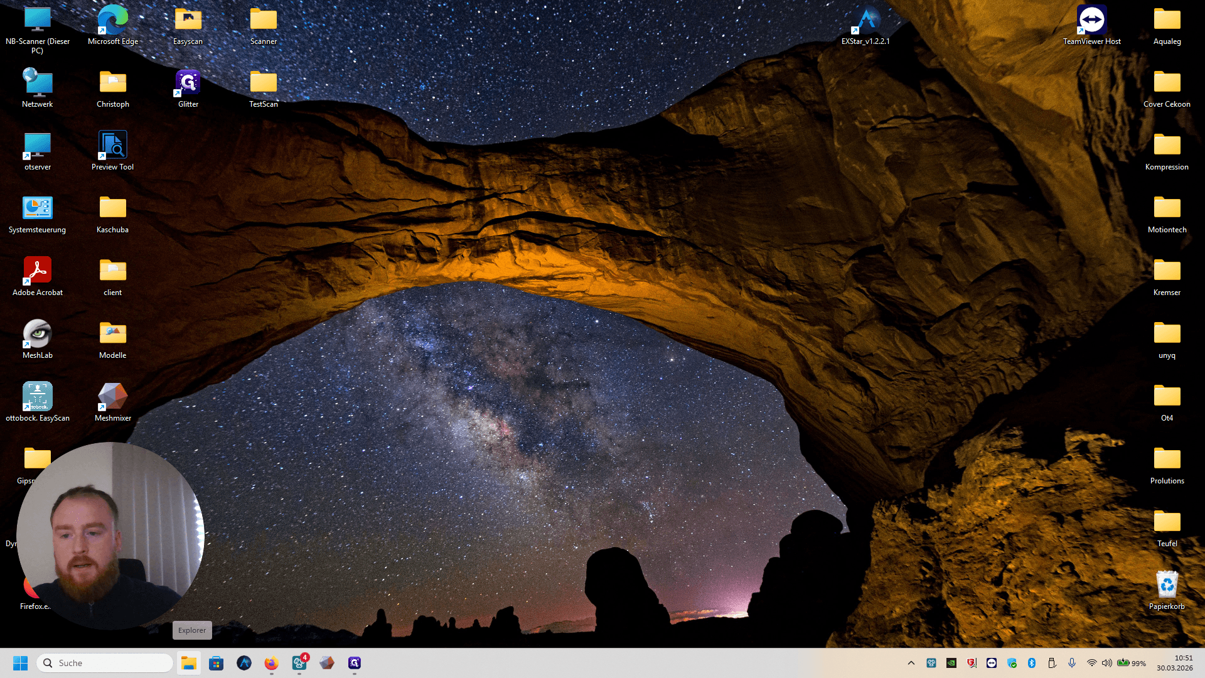Screen dimensions: 1205x678
Task: Open Firefox from the taskbar
Action: click(x=272, y=663)
